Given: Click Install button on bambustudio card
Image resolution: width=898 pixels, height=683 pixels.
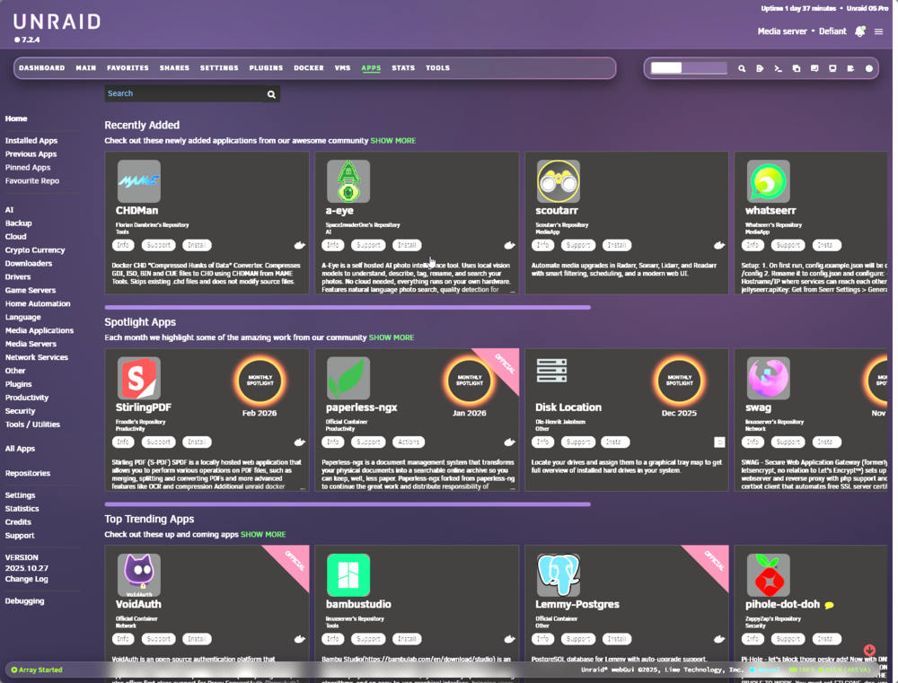Looking at the screenshot, I should 407,639.
